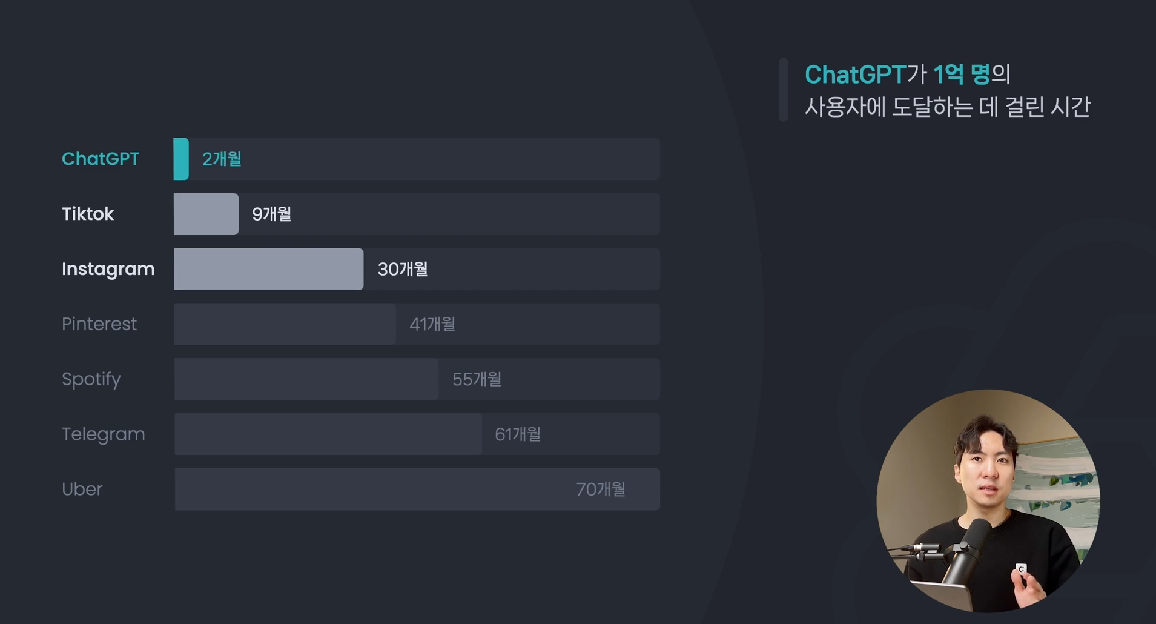This screenshot has height=624, width=1156.
Task: Click the circular presenter webcam thumbnail
Action: [x=988, y=501]
